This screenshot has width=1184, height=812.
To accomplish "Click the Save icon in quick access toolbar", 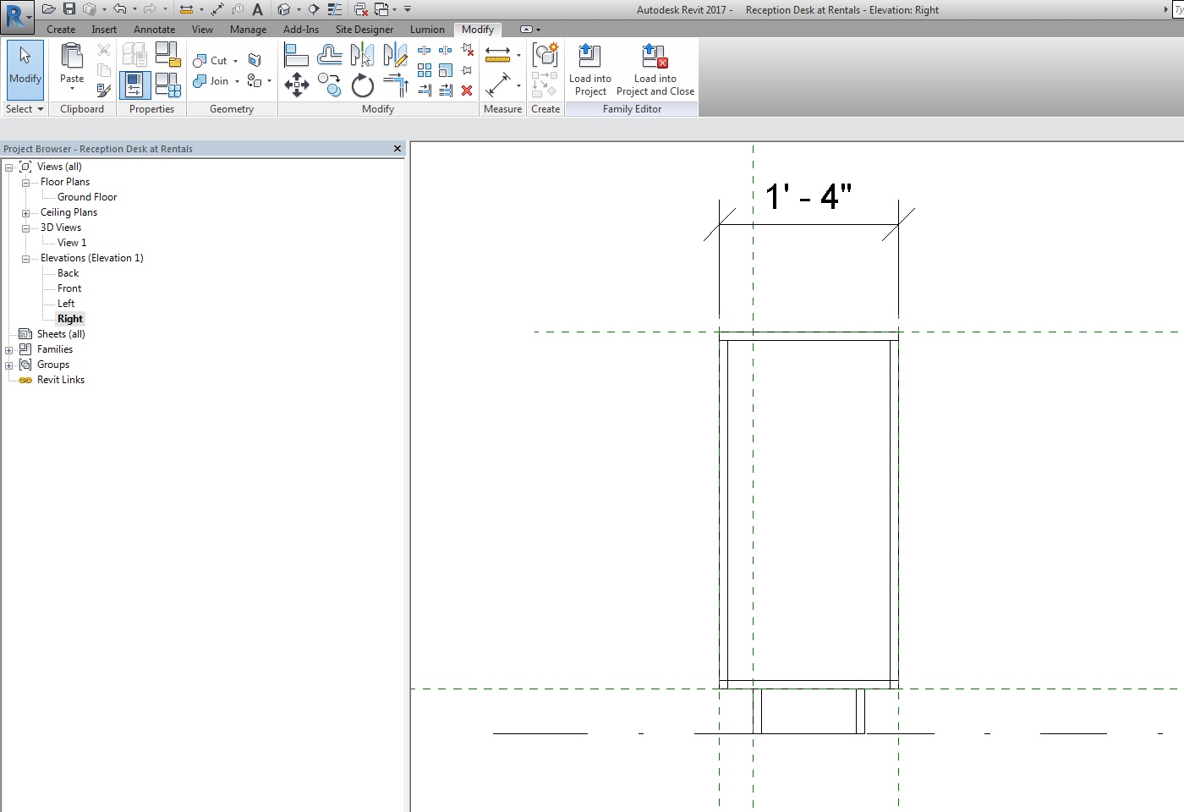I will [x=69, y=9].
